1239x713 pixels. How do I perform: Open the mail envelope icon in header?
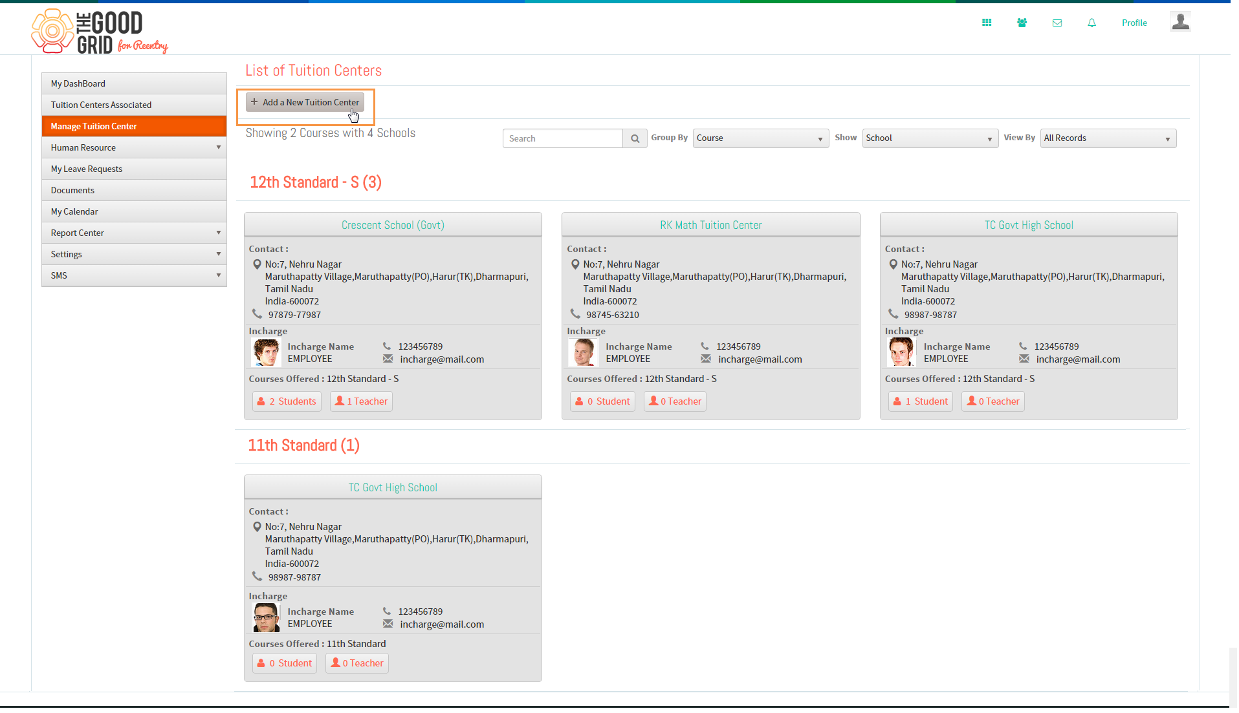(x=1057, y=23)
